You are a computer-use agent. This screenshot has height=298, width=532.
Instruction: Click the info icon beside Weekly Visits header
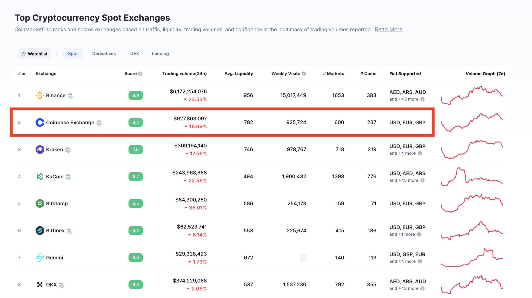[304, 74]
